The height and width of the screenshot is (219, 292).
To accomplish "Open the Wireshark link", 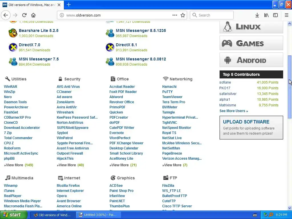I will (65, 112).
